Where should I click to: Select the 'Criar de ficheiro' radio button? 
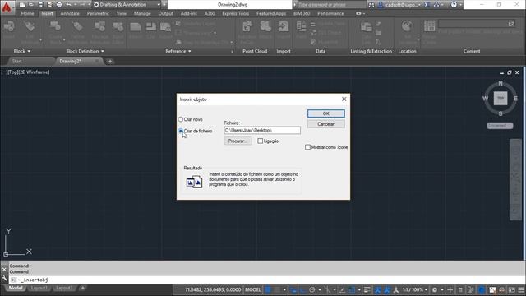(181, 131)
